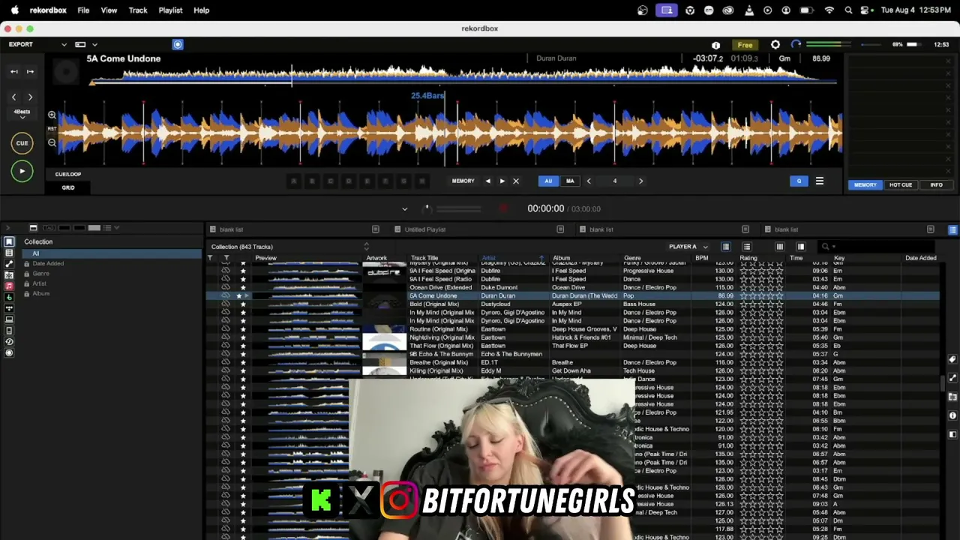
Task: Collapse the player with the chevron below the deck
Action: click(404, 209)
